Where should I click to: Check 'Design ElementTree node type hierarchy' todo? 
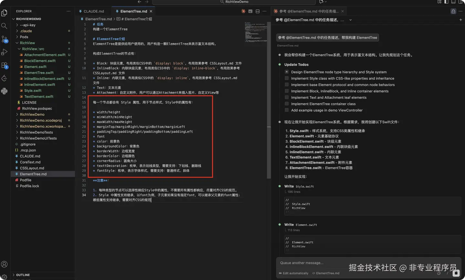(287, 72)
